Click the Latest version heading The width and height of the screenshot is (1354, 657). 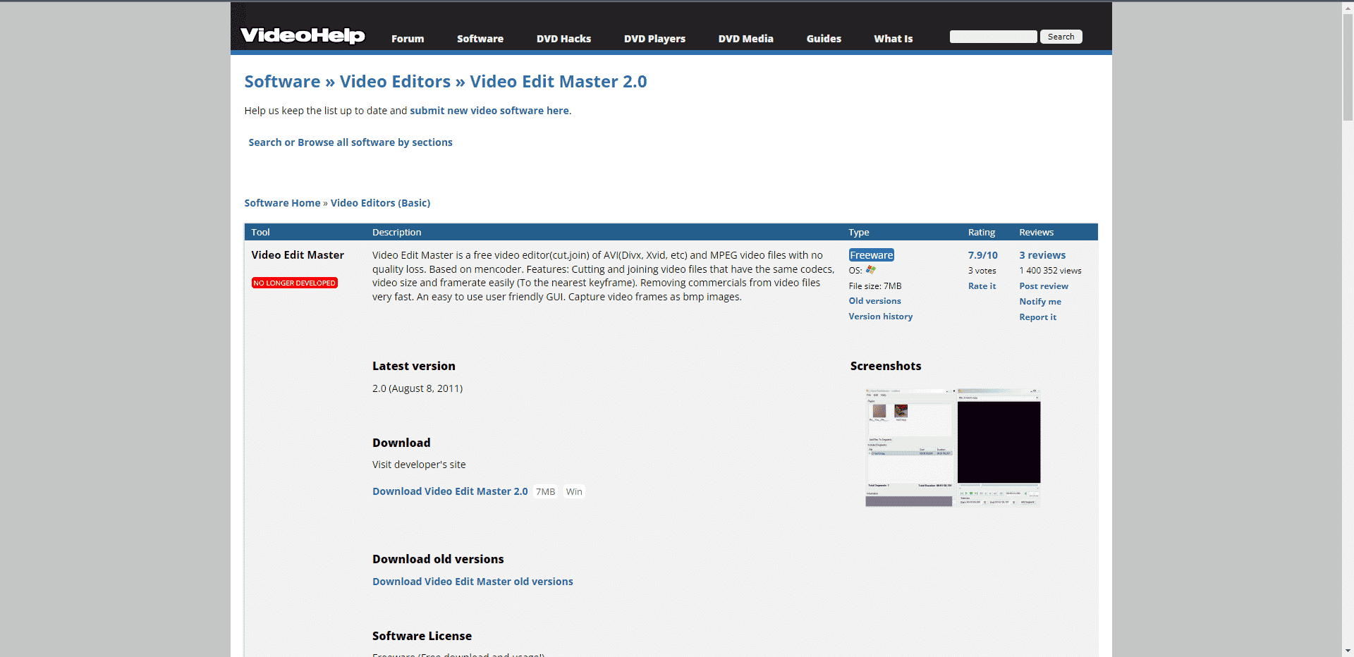[x=413, y=366]
